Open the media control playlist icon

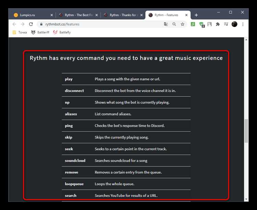click(x=226, y=24)
